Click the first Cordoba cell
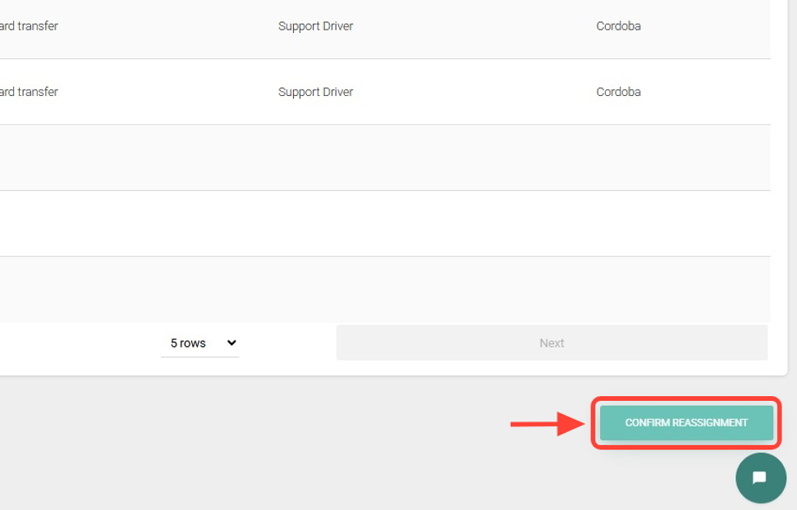The width and height of the screenshot is (797, 510). tap(618, 26)
